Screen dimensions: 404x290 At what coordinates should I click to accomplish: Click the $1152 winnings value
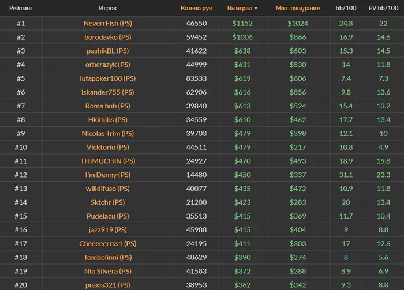tap(243, 23)
